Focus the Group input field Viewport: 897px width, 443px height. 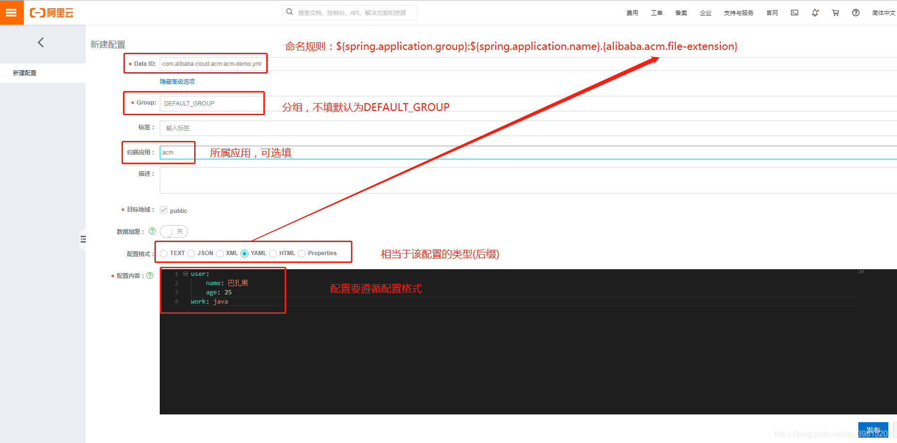click(528, 103)
